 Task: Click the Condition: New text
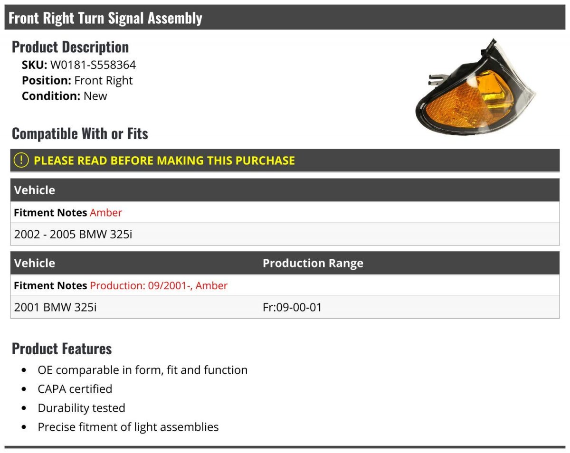click(x=65, y=96)
